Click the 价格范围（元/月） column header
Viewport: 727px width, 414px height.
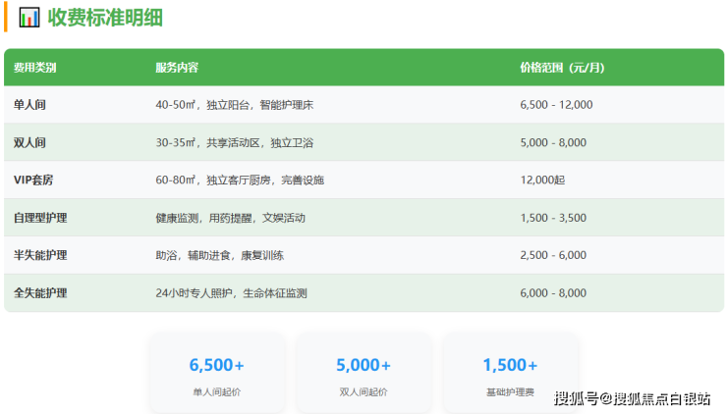[562, 68]
